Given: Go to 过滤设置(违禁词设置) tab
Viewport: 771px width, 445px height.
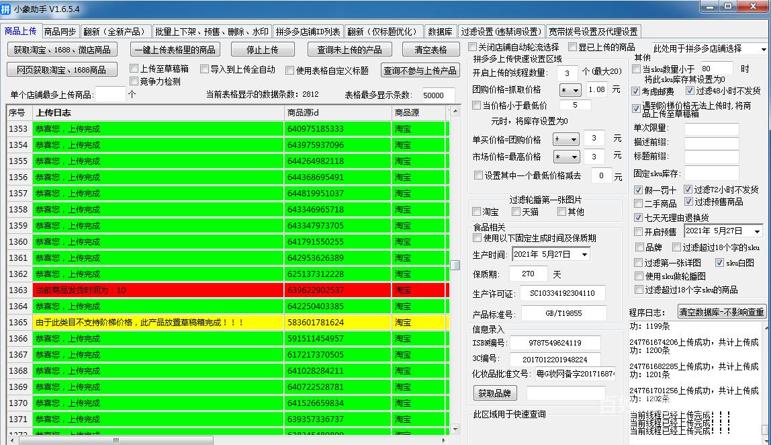Looking at the screenshot, I should 501,32.
